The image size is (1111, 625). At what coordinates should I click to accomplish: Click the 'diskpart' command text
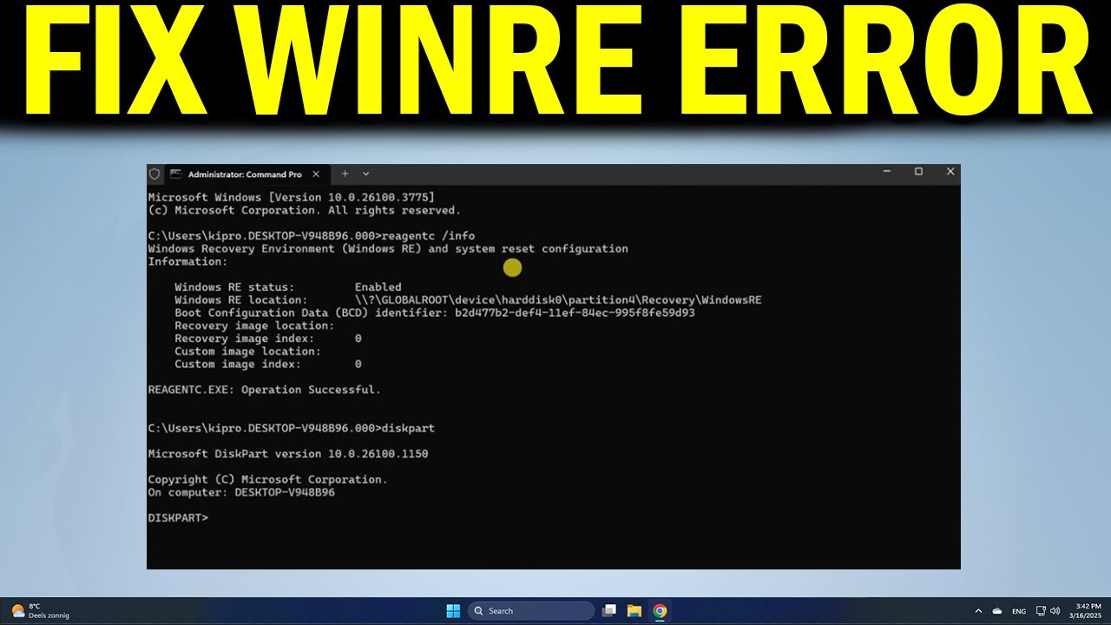click(408, 428)
